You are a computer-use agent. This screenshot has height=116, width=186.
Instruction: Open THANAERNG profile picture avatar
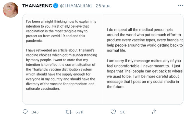(10, 10)
